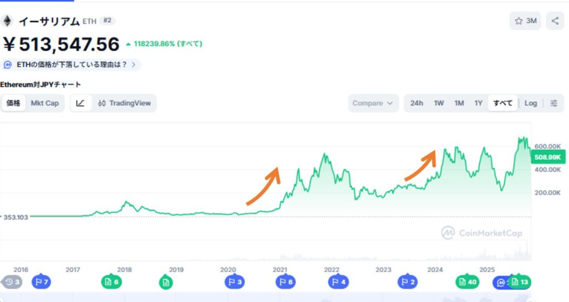Switch chart to Mkt Cap view
The width and height of the screenshot is (569, 302).
click(44, 103)
